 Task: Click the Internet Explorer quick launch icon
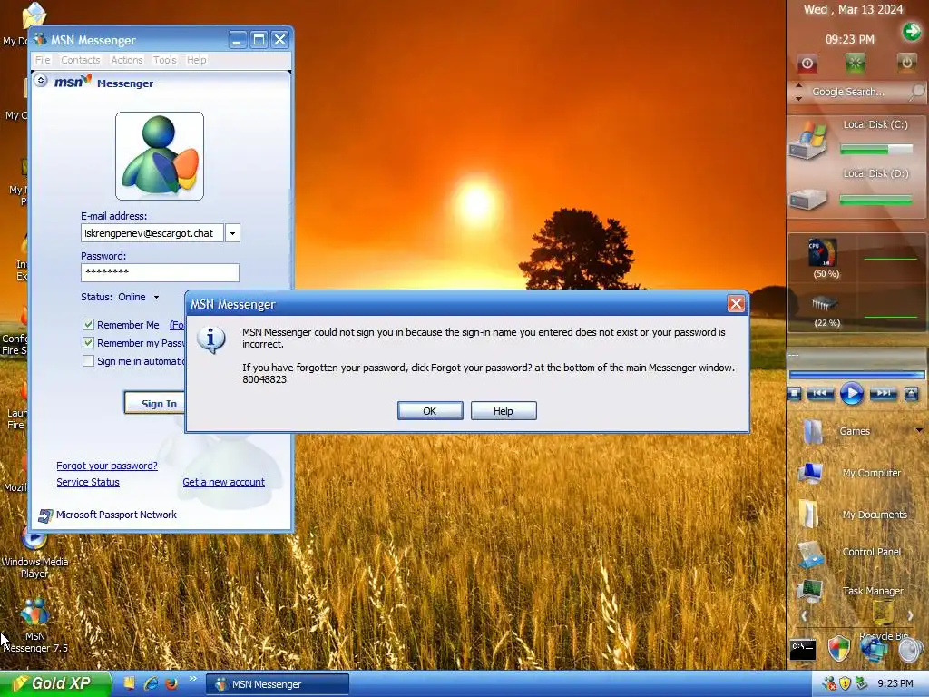coord(151,683)
